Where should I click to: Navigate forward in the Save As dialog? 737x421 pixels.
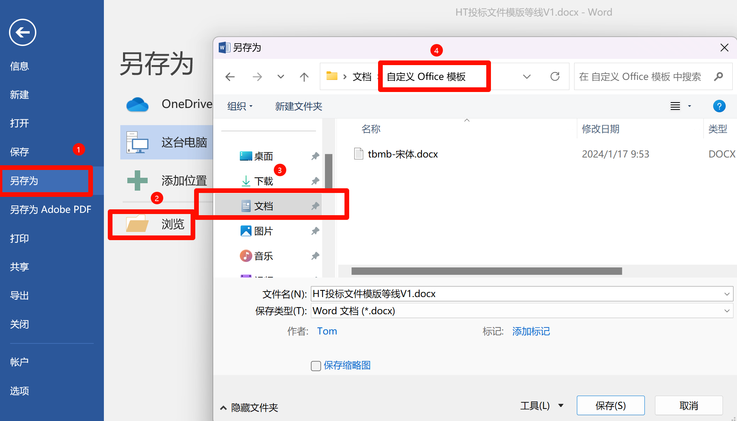pos(257,77)
